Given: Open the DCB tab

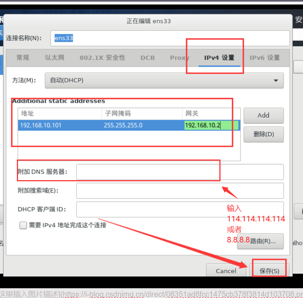Looking at the screenshot, I should coord(148,58).
